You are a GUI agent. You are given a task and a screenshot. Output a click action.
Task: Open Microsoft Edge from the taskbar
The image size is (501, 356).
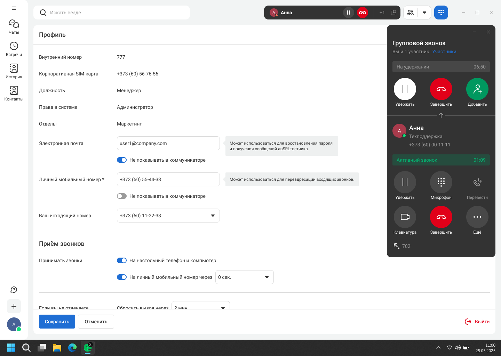point(72,348)
